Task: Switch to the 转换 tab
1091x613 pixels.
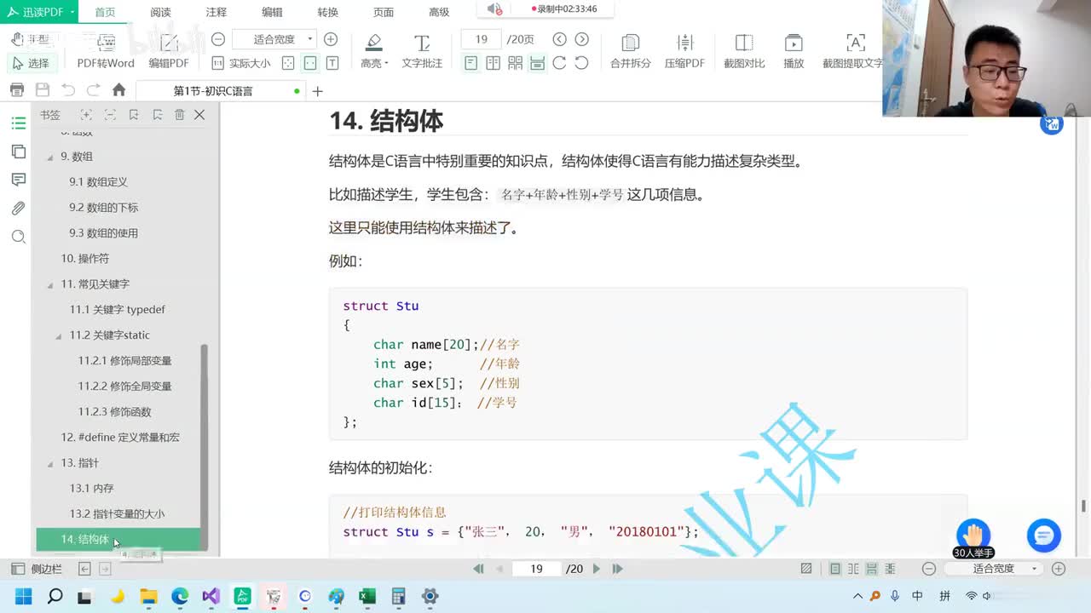Action: [x=327, y=12]
